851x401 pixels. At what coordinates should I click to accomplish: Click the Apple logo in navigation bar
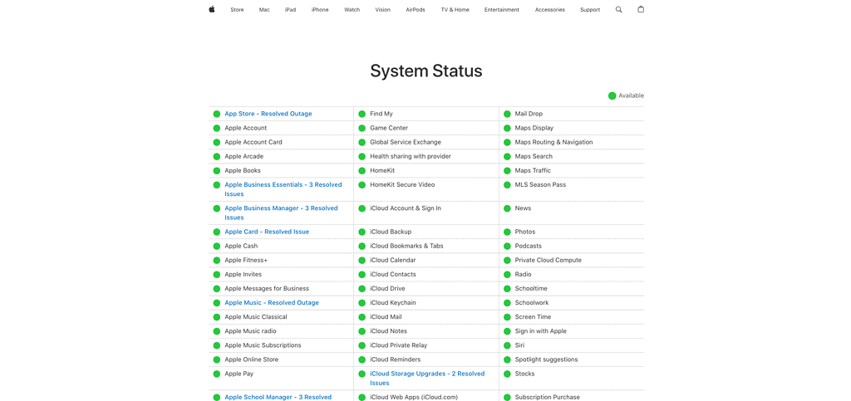pos(212,9)
